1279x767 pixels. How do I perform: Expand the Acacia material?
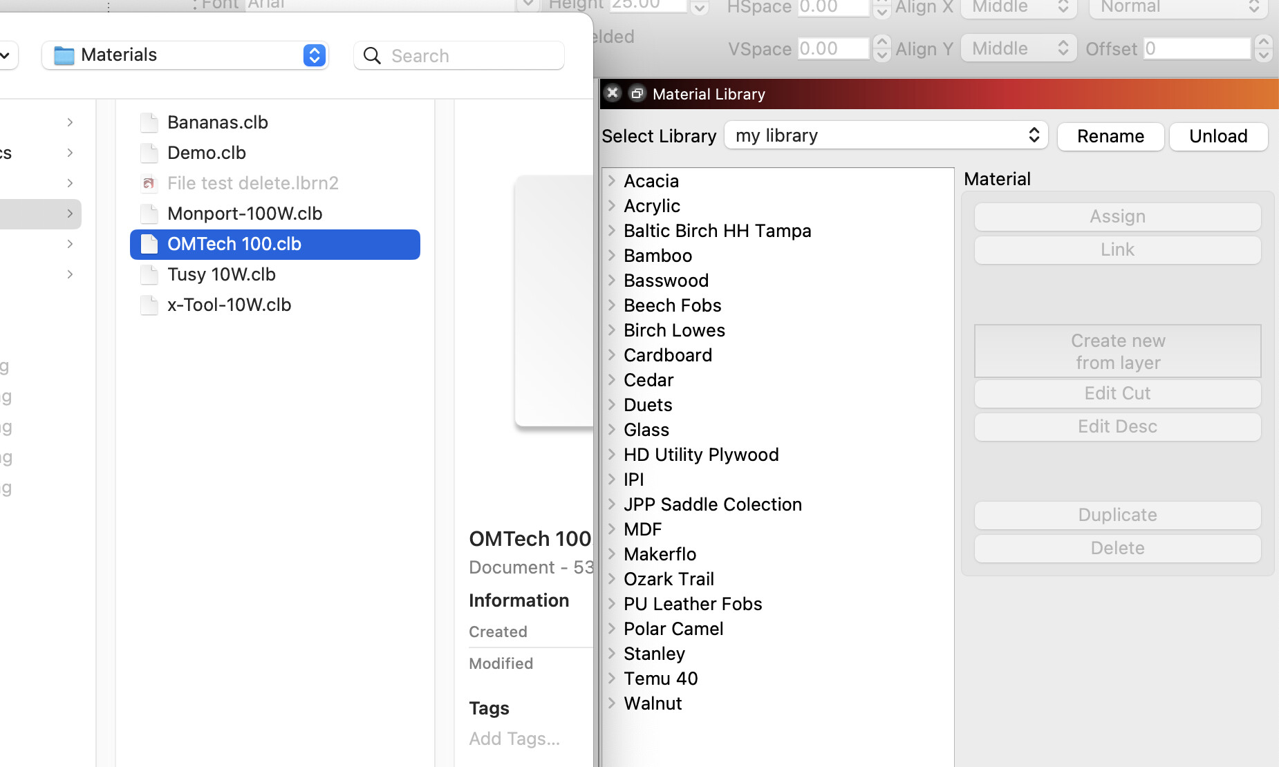(612, 181)
